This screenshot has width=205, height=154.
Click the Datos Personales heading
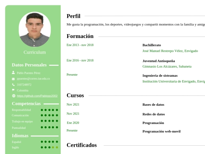click(x=29, y=65)
